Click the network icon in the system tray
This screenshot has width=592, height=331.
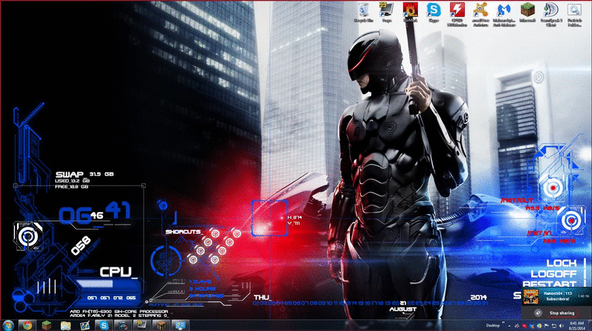(x=554, y=325)
